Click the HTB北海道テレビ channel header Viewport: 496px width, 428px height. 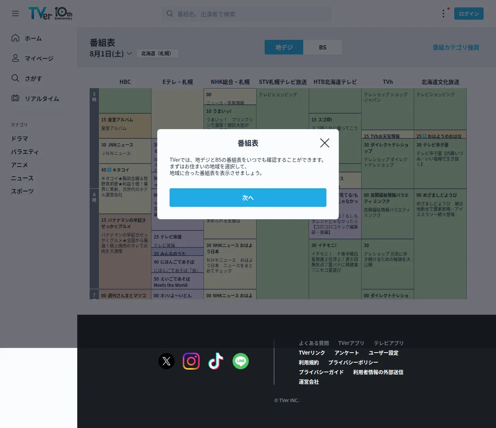point(335,82)
